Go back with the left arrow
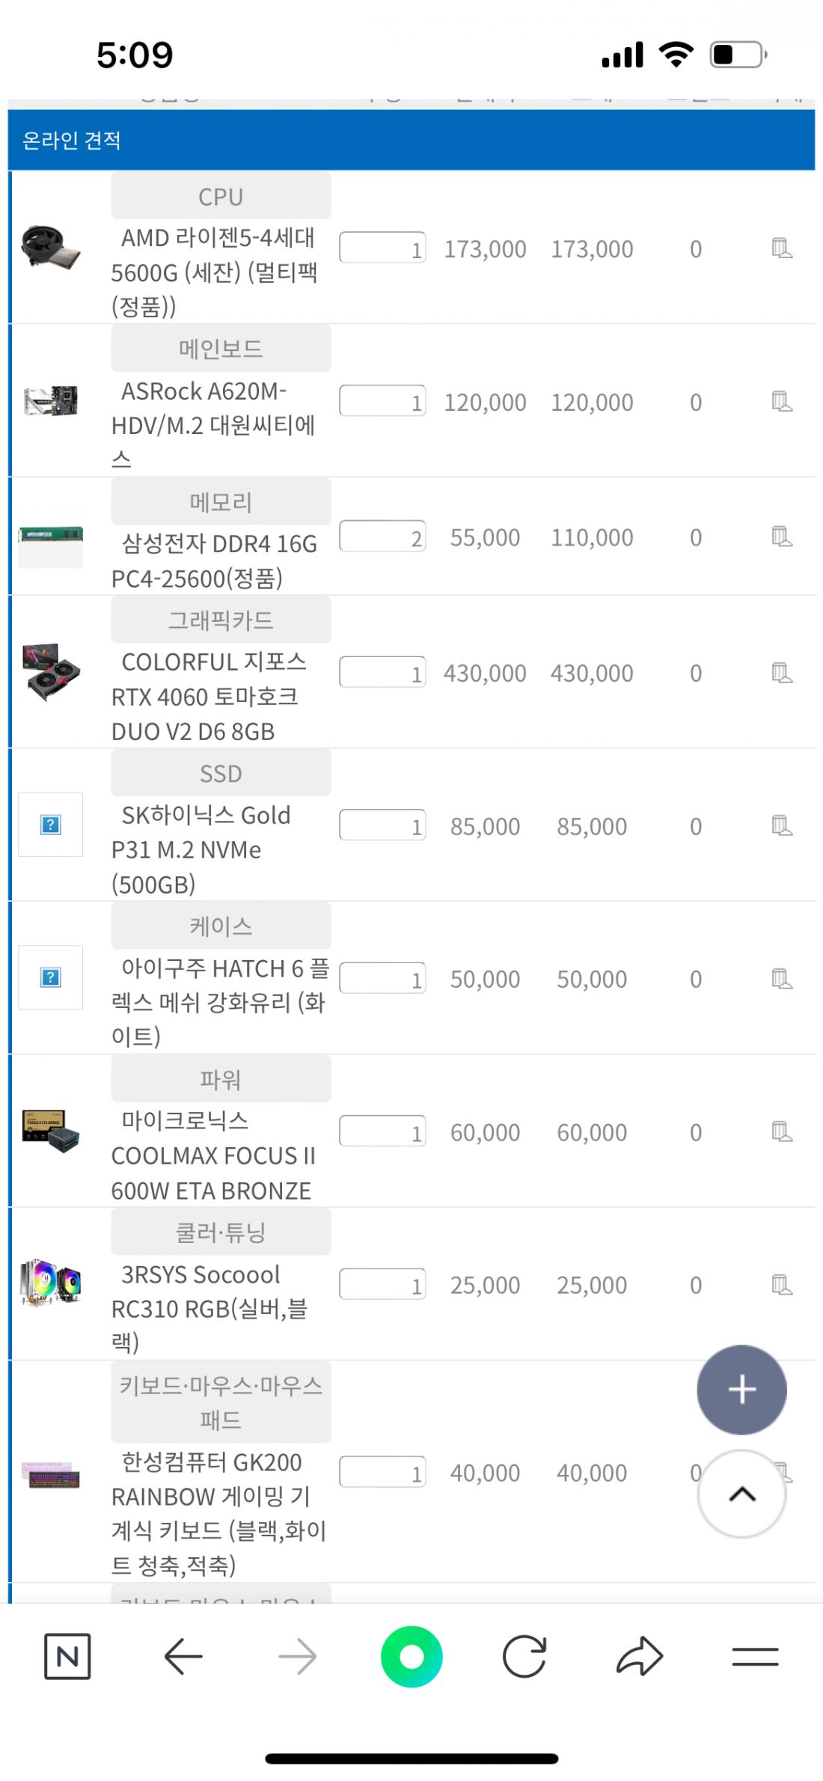The image size is (823, 1781). [x=183, y=1657]
